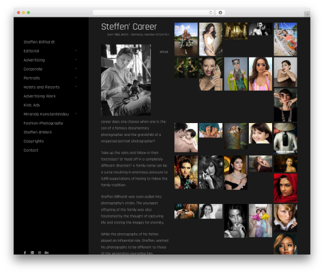Go to Steffen Billhardt home link
Image resolution: width=324 pixels, height=274 pixels.
[39, 42]
